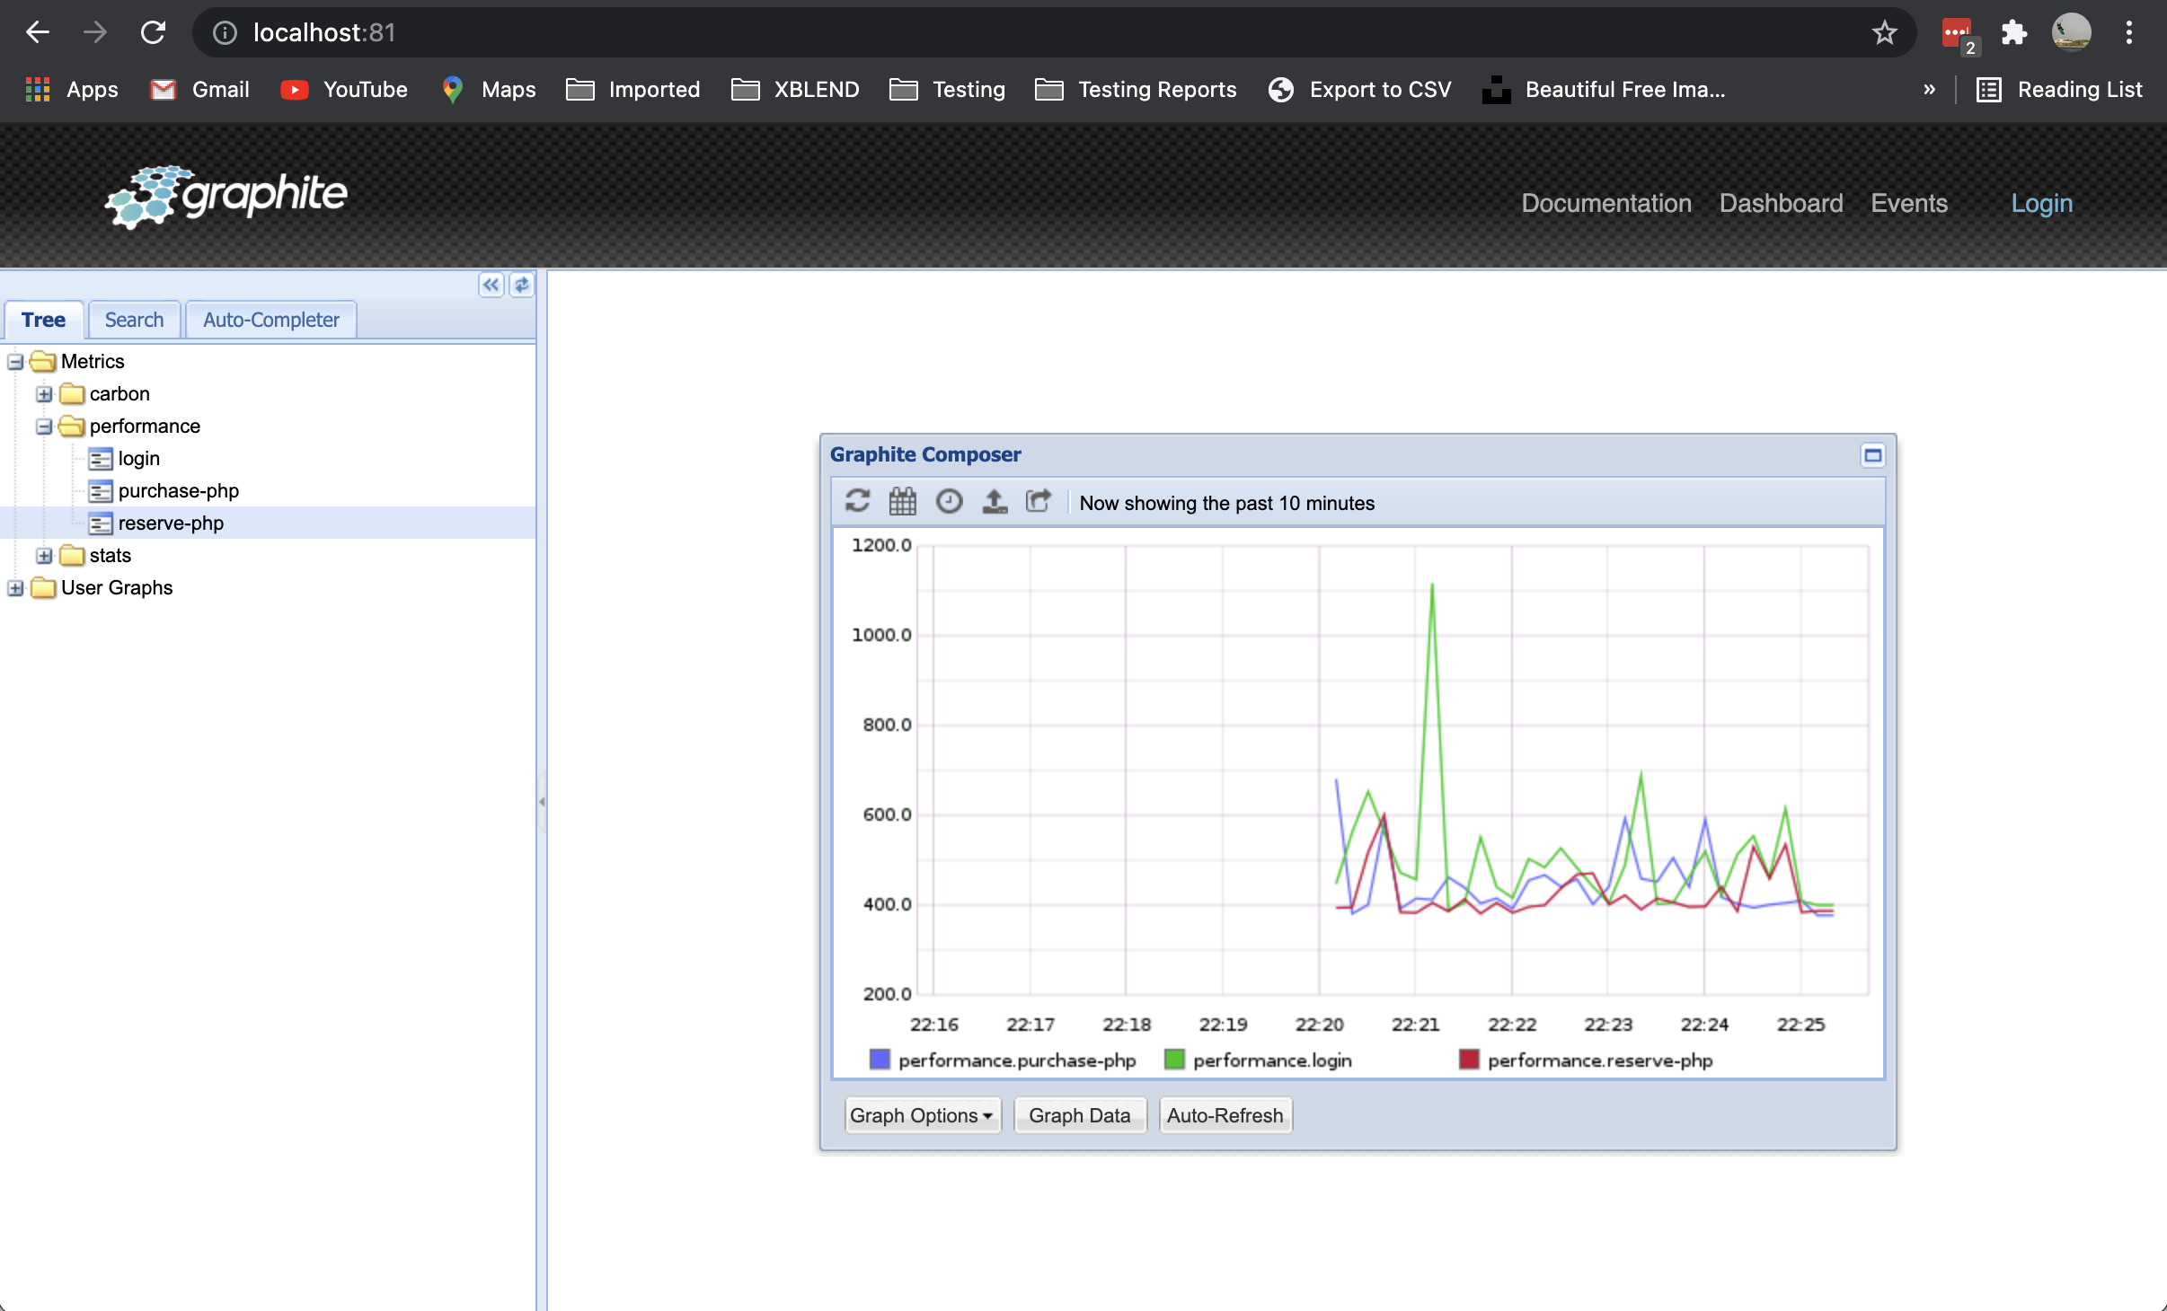Refresh the metrics tree panel
This screenshot has width=2167, height=1311.
521,286
